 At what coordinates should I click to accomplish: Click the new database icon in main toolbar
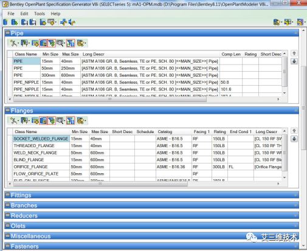click(x=5, y=22)
